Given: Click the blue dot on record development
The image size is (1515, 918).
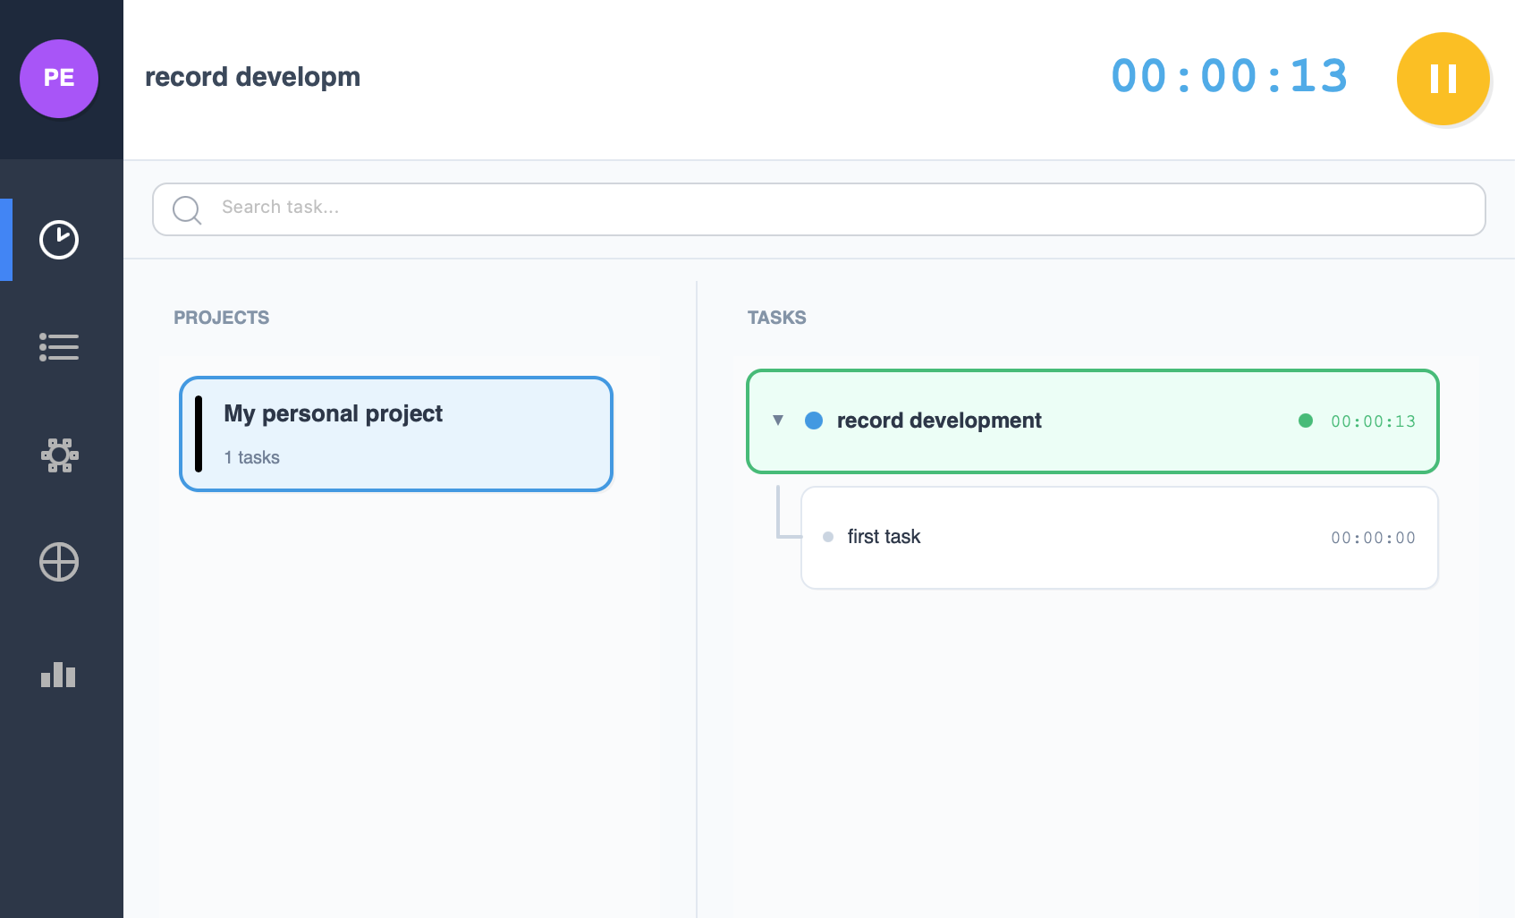Looking at the screenshot, I should click(814, 421).
